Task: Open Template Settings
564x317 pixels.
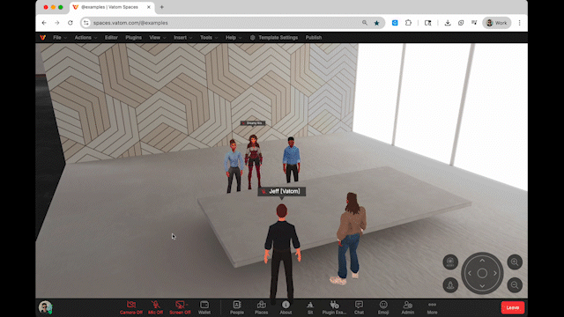Action: 274,37
